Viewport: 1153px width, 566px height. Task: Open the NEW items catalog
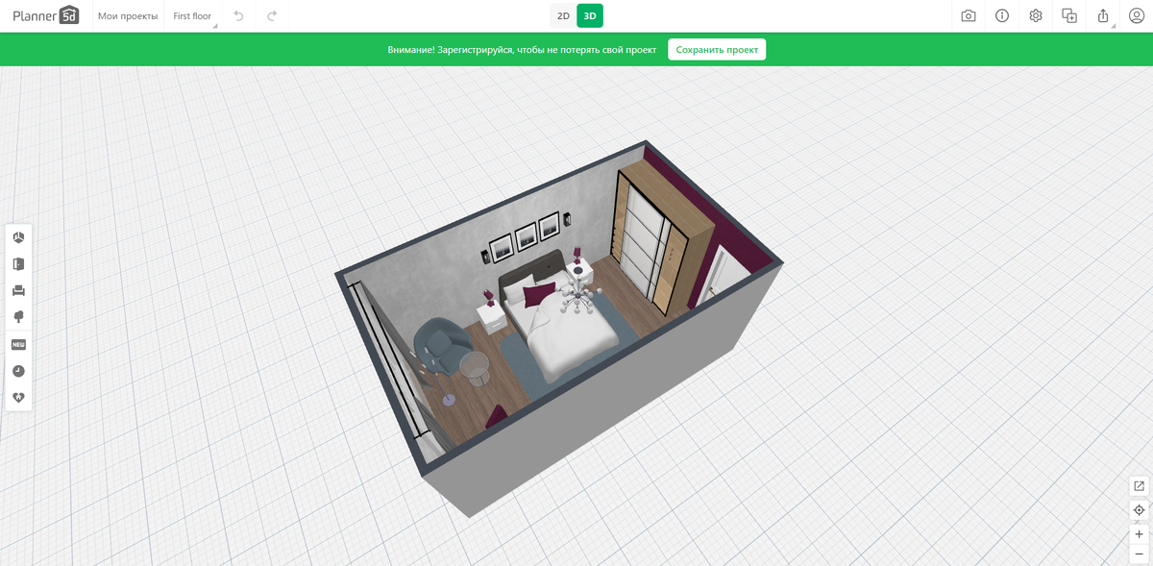(18, 344)
